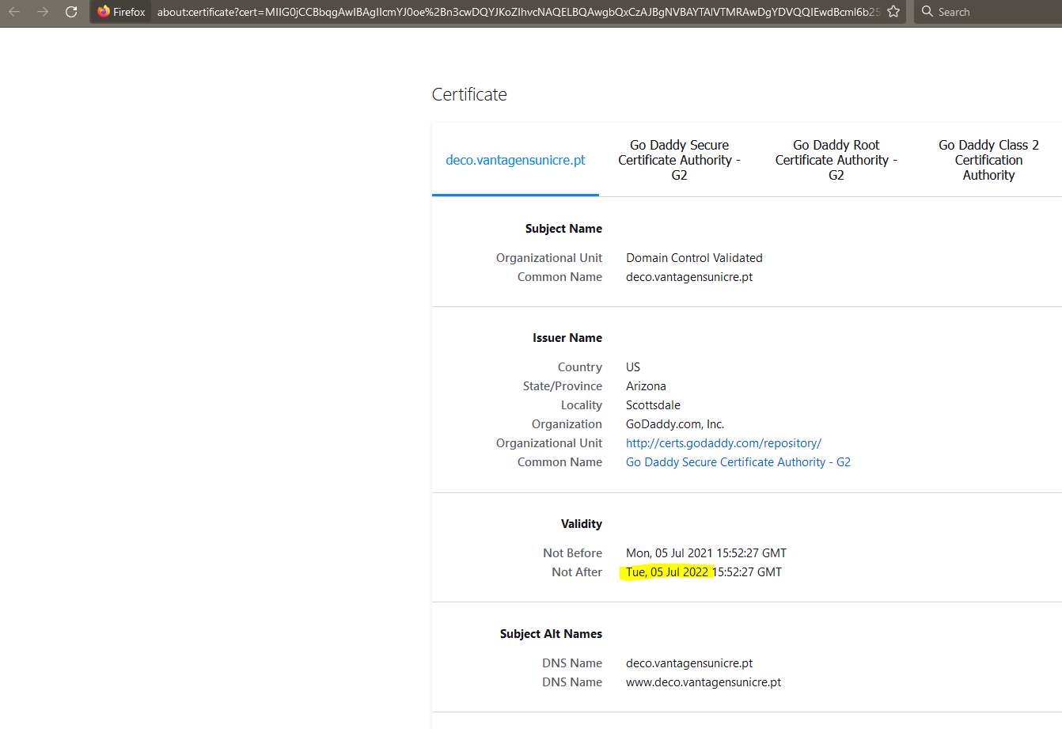
Task: Select the deco.vantagensunicre.pt certificate tab
Action: coord(515,160)
